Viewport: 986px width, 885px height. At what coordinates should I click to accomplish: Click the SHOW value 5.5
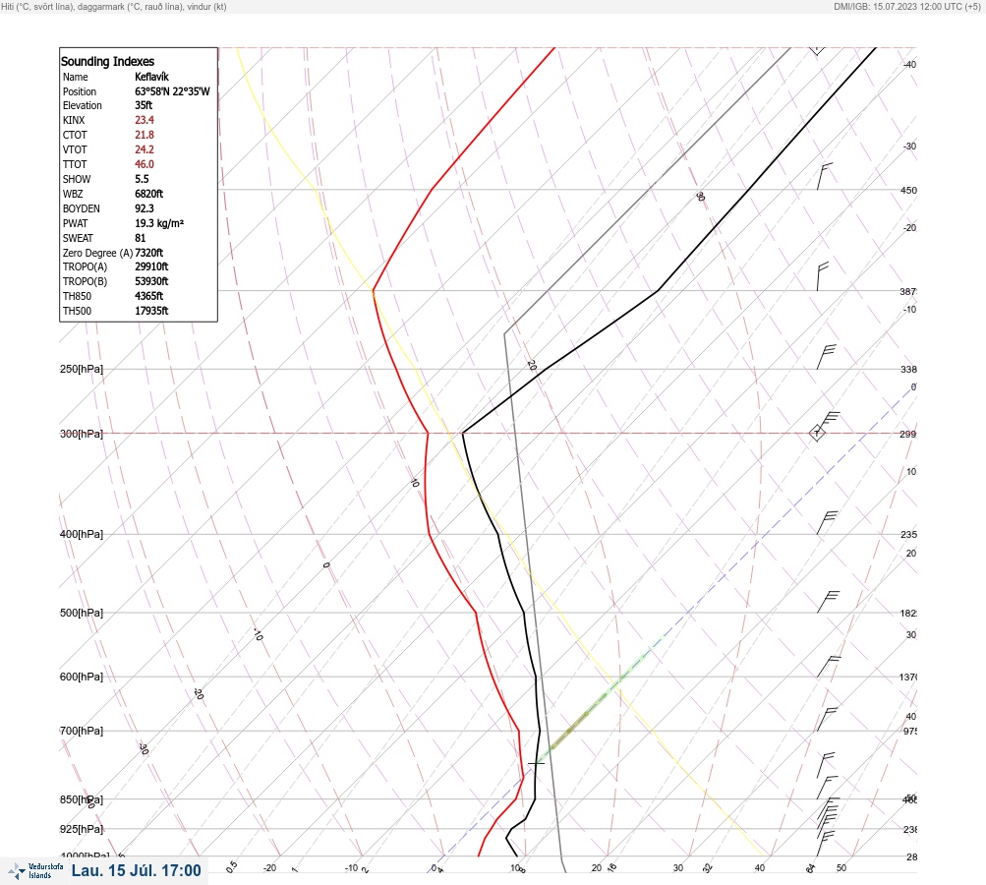click(142, 179)
